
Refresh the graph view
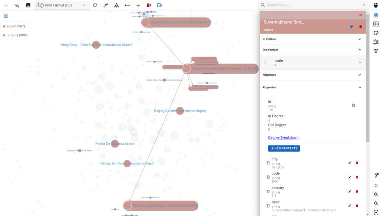(x=96, y=5)
